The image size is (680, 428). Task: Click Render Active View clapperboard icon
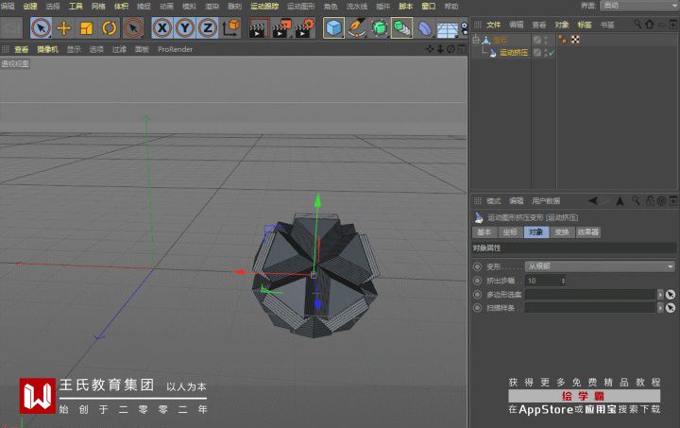[x=259, y=28]
